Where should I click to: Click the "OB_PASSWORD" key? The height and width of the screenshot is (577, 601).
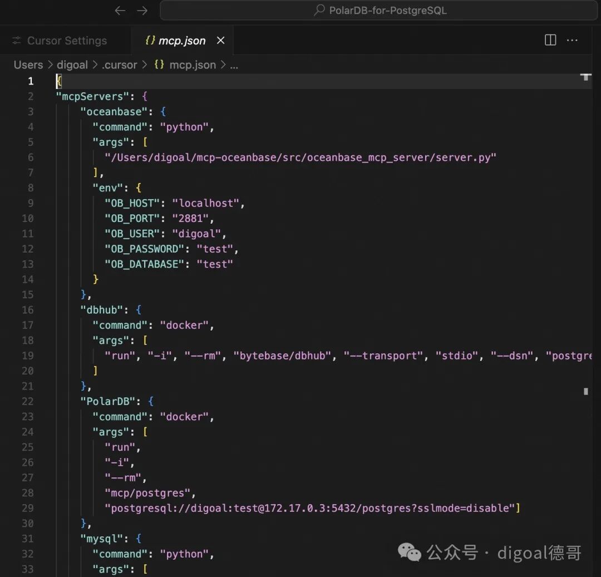pyautogui.click(x=145, y=249)
